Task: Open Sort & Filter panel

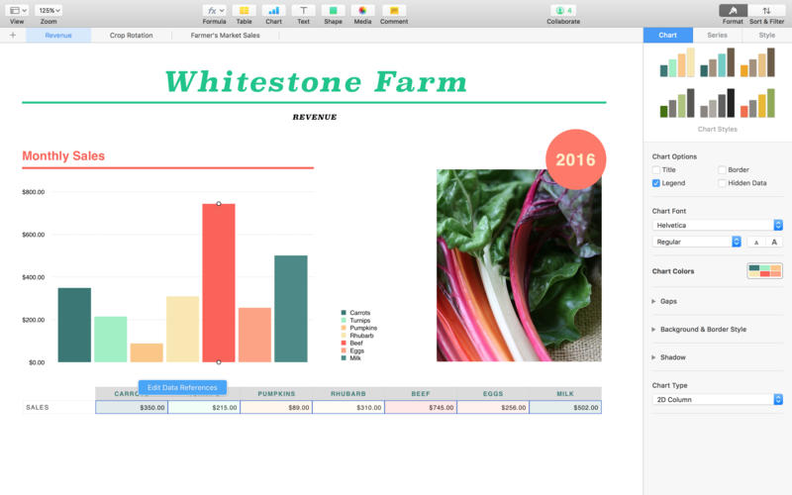Action: click(766, 11)
